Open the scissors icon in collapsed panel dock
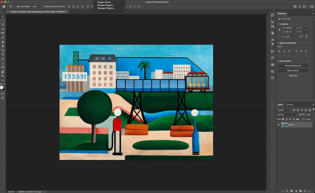 pyautogui.click(x=272, y=51)
